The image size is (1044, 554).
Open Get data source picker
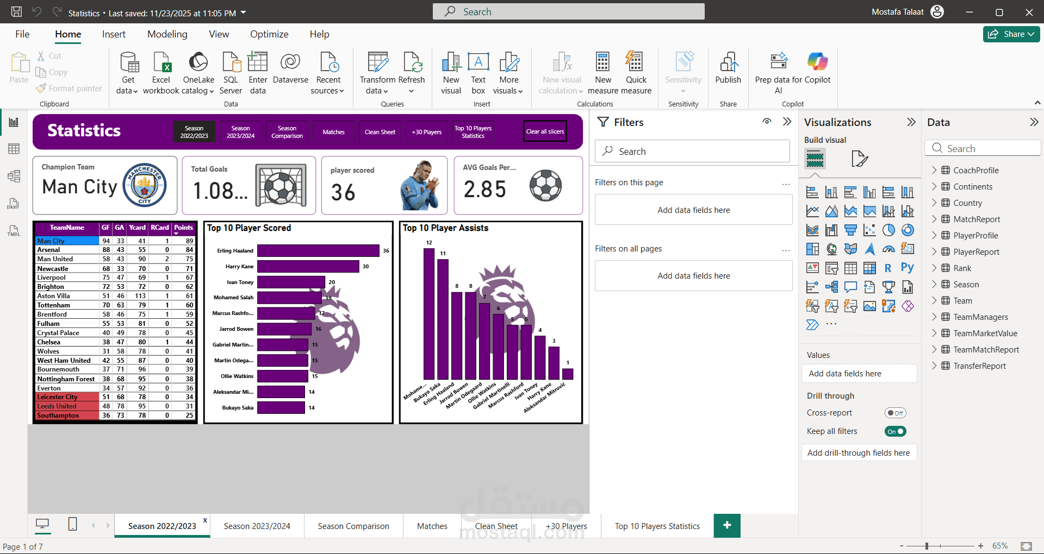click(128, 73)
